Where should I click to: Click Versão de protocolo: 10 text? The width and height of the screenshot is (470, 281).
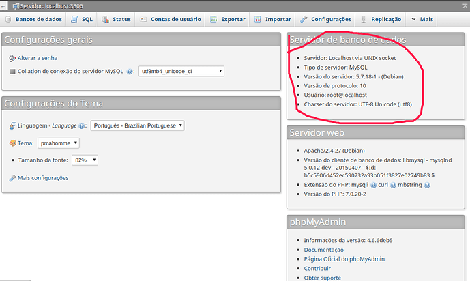coord(335,86)
